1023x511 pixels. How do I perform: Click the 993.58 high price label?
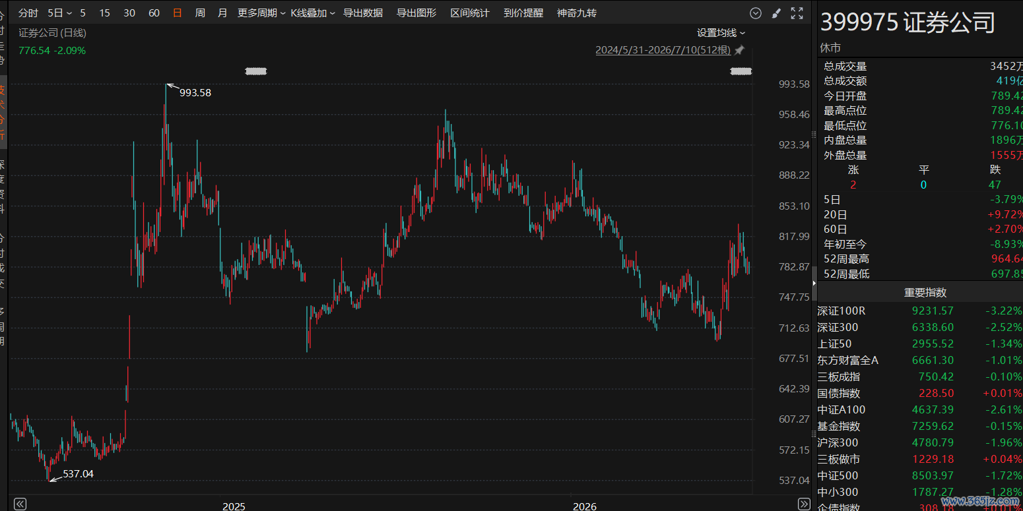[x=195, y=93]
